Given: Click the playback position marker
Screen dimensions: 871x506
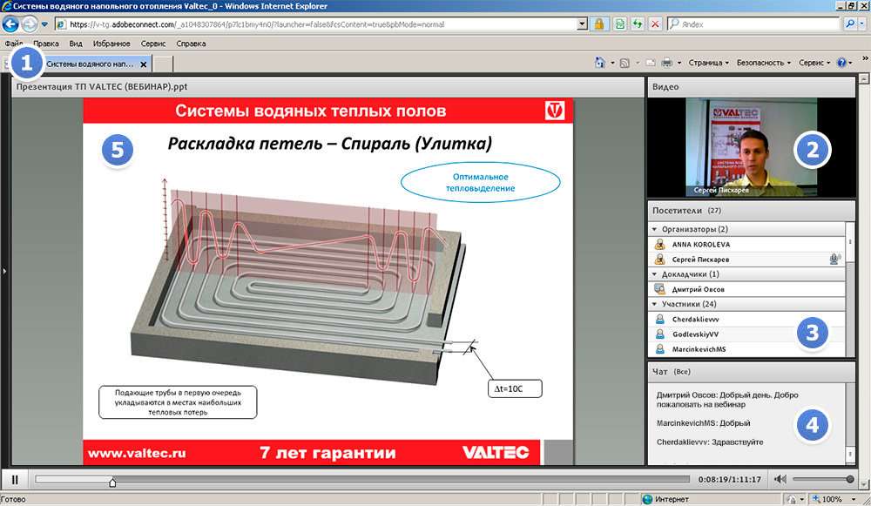Looking at the screenshot, I should click(x=112, y=482).
